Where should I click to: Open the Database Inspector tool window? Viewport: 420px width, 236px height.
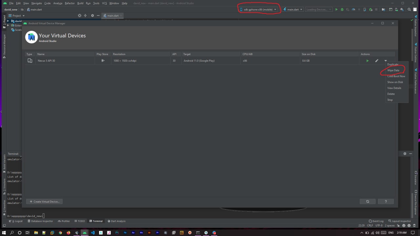tap(40, 221)
